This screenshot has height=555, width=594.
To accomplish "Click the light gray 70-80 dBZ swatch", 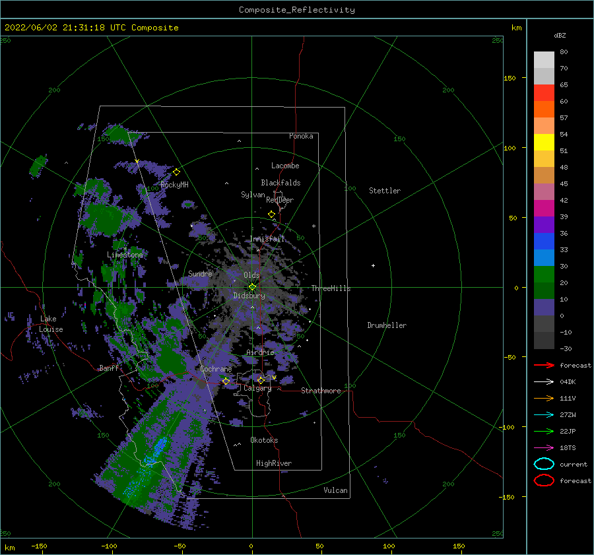I will pos(544,60).
